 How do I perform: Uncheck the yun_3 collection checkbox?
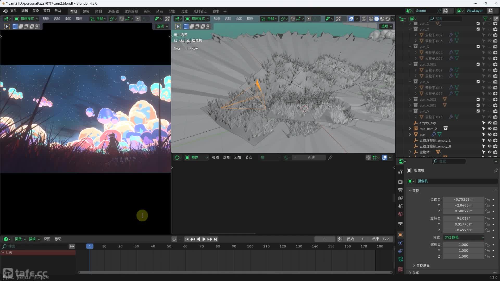point(478,47)
